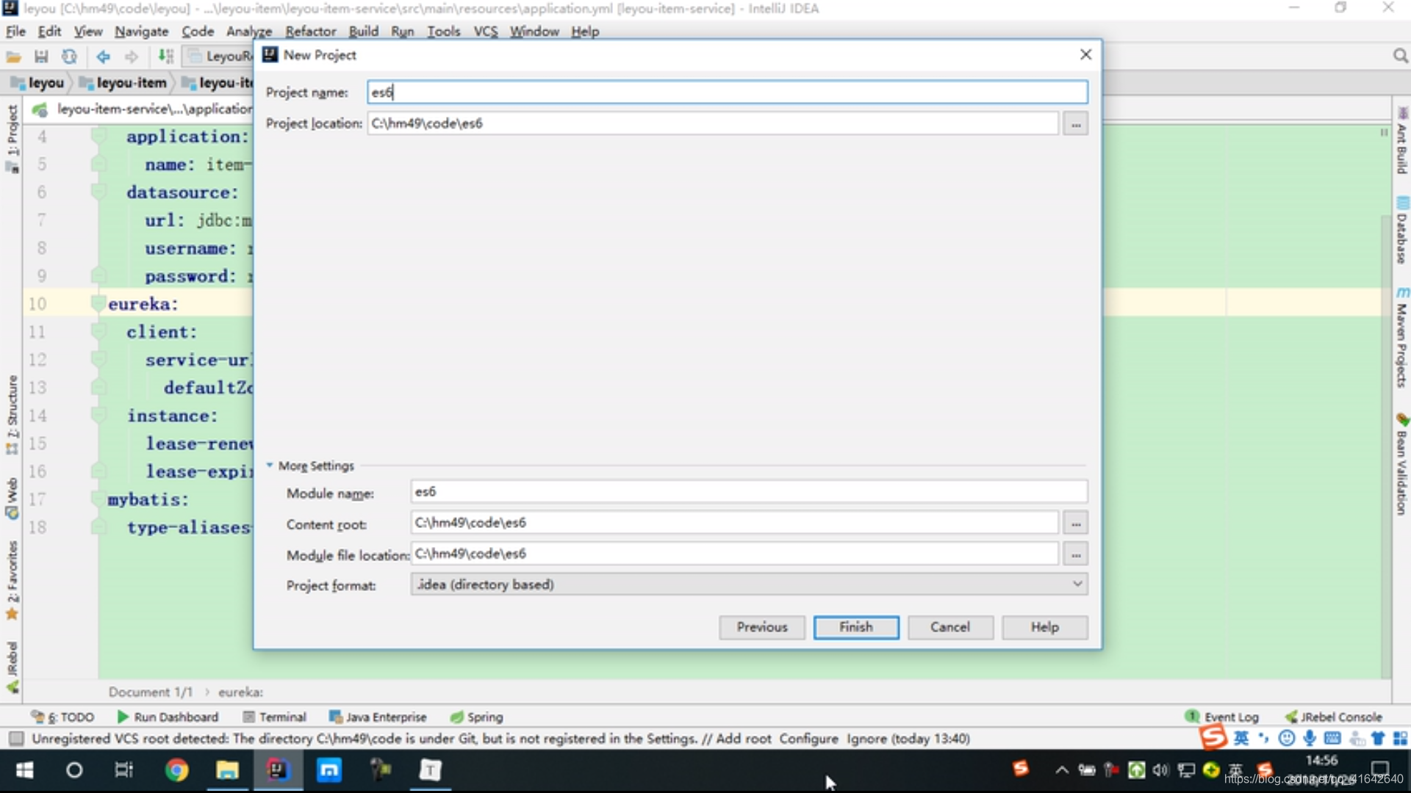Open the Favorites tool window tab
The height and width of the screenshot is (793, 1411).
pyautogui.click(x=12, y=580)
